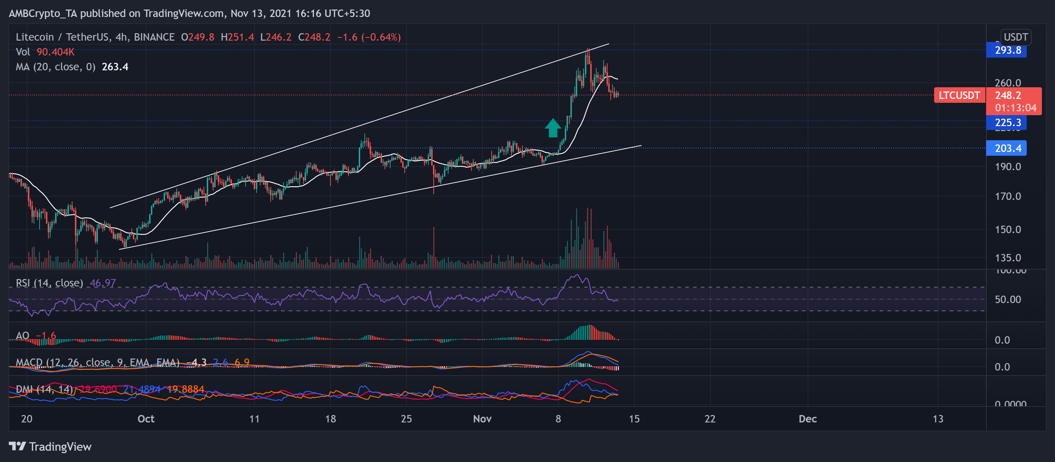Screen dimensions: 1055x462
Task: Click the Oct date axis label
Action: [x=146, y=419]
